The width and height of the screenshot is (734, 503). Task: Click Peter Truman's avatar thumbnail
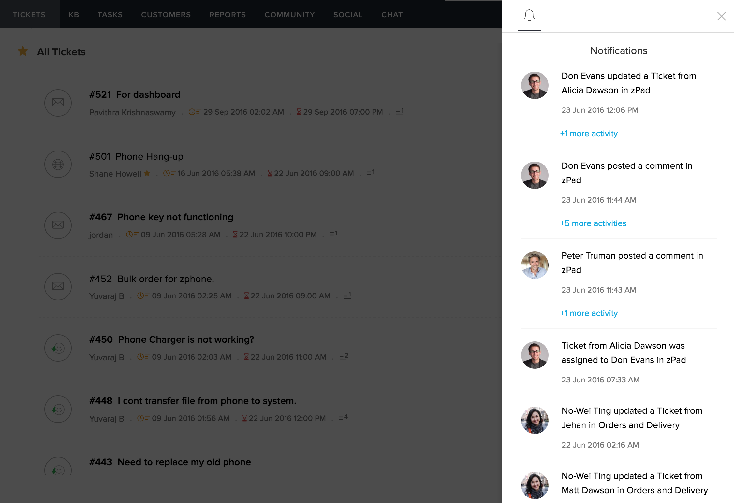(535, 265)
